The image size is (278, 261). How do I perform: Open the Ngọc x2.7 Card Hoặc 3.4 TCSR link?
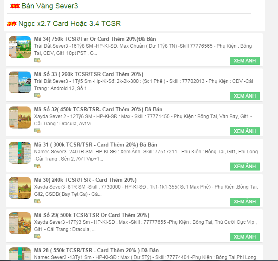(69, 24)
